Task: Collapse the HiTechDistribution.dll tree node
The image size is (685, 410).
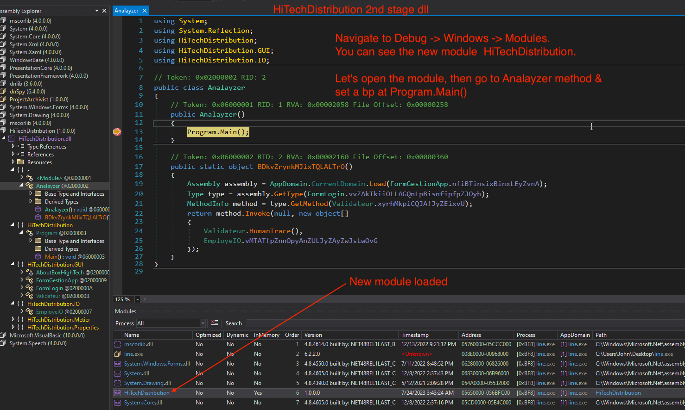Action: click(x=4, y=139)
